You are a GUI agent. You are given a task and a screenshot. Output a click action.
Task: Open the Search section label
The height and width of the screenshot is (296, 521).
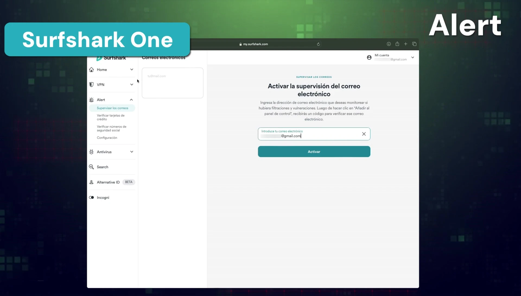[x=103, y=167]
